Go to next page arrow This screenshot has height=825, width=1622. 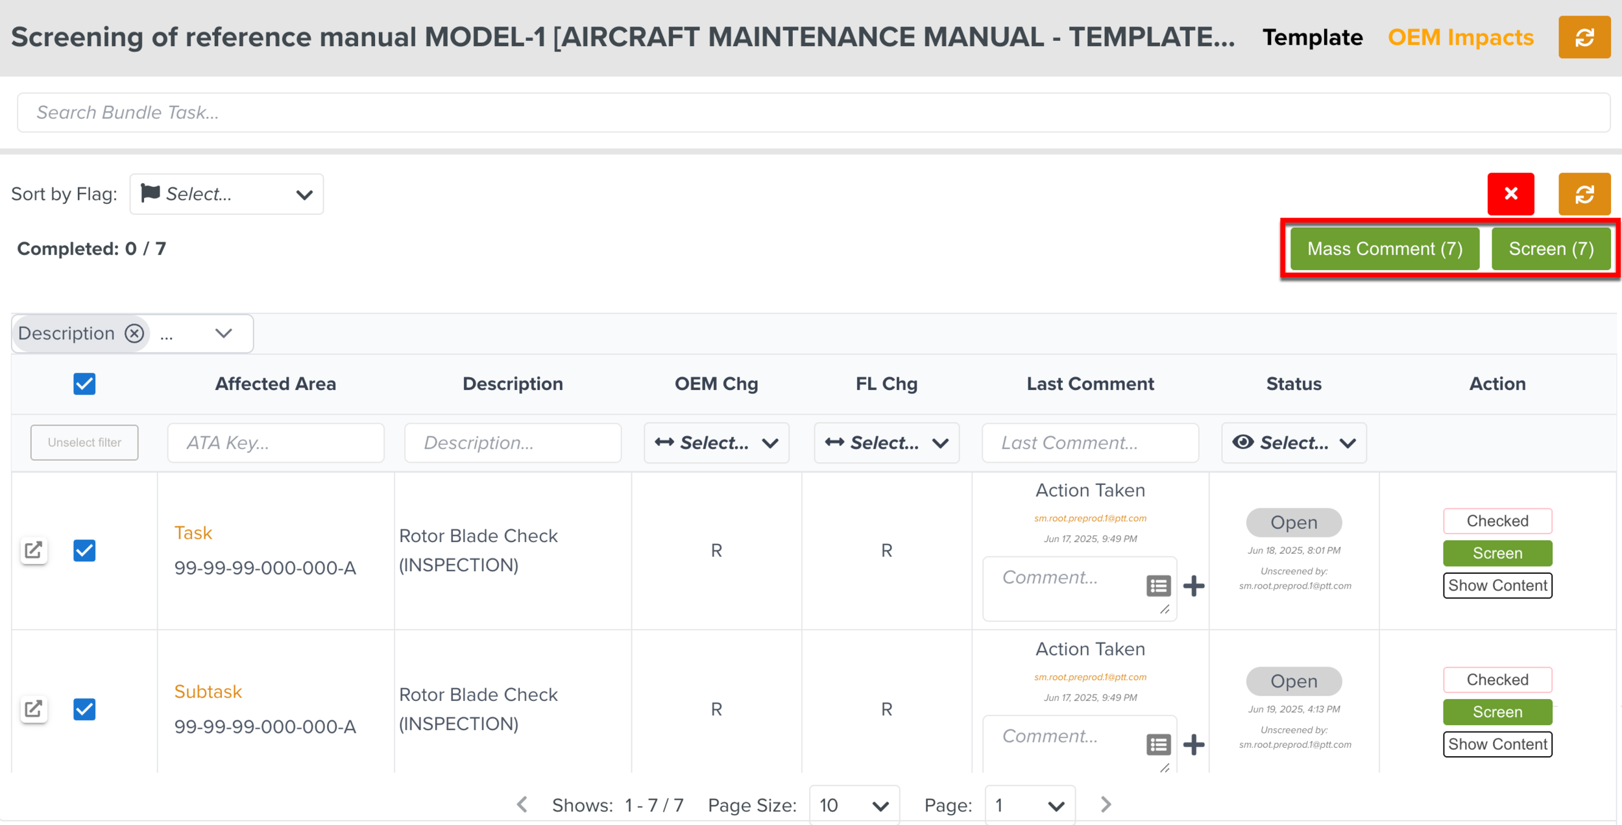coord(1106,805)
